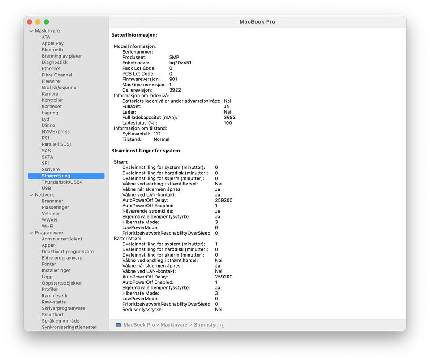Select Wi-Fi in the sidebar
The height and width of the screenshot is (362, 430).
click(x=47, y=226)
